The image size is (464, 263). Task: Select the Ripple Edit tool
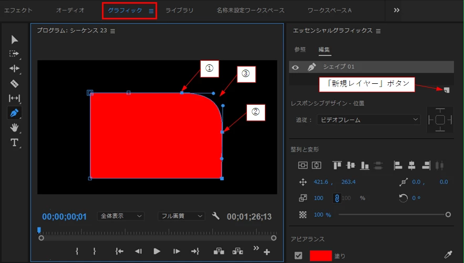click(x=14, y=69)
